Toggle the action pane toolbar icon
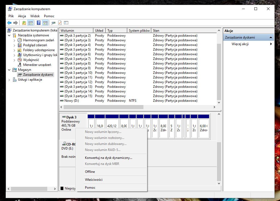Viewport: 280px width, 201px height. pos(45,23)
